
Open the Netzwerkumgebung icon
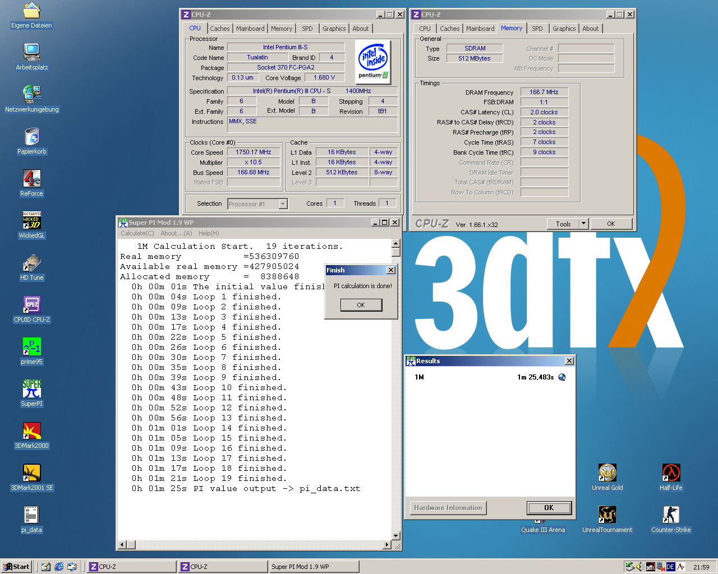tap(32, 99)
